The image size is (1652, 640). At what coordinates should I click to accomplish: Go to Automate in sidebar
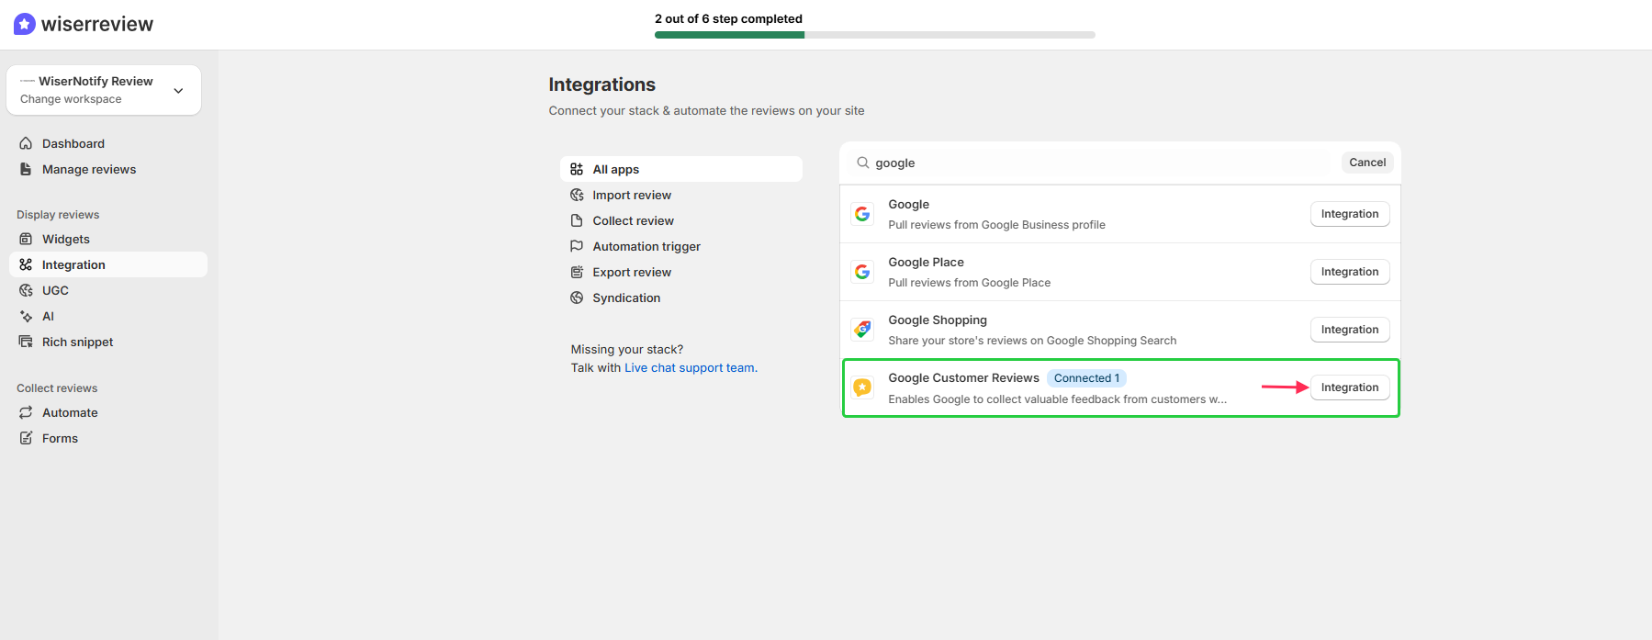click(70, 412)
